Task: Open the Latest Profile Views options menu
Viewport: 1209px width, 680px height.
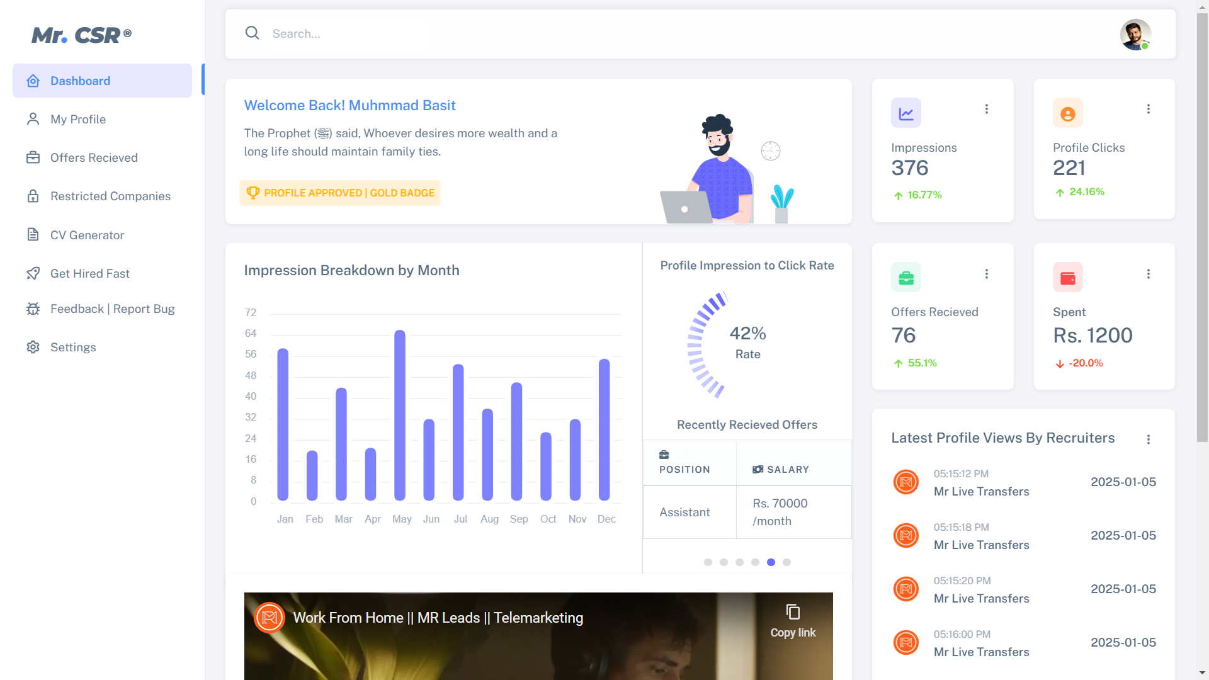Action: click(1148, 439)
